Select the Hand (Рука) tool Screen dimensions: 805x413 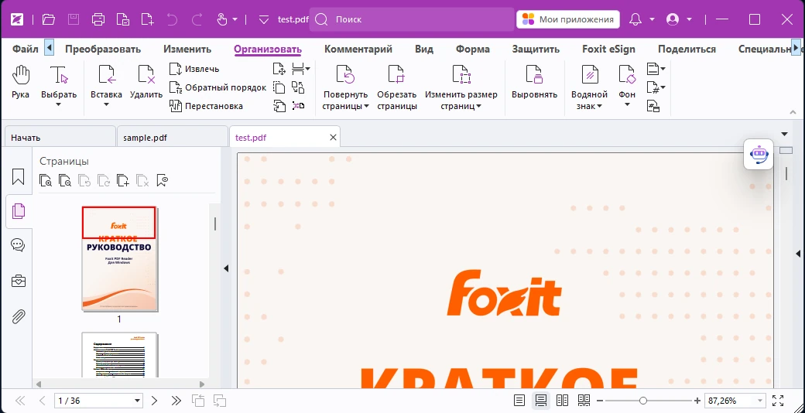tap(21, 82)
